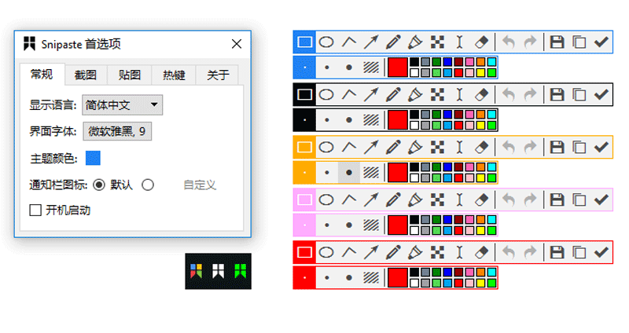Image resolution: width=629 pixels, height=333 pixels.
Task: Choose the pencil tool in the orange toolbar
Action: [x=394, y=148]
